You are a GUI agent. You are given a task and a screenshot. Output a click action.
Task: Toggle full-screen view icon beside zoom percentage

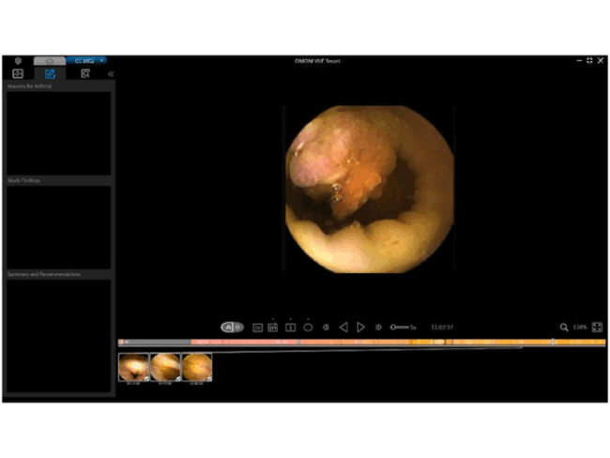[598, 328]
